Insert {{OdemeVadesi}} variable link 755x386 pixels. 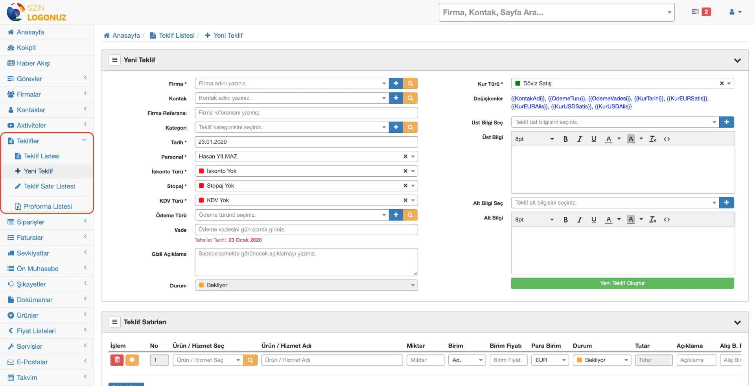click(x=610, y=99)
